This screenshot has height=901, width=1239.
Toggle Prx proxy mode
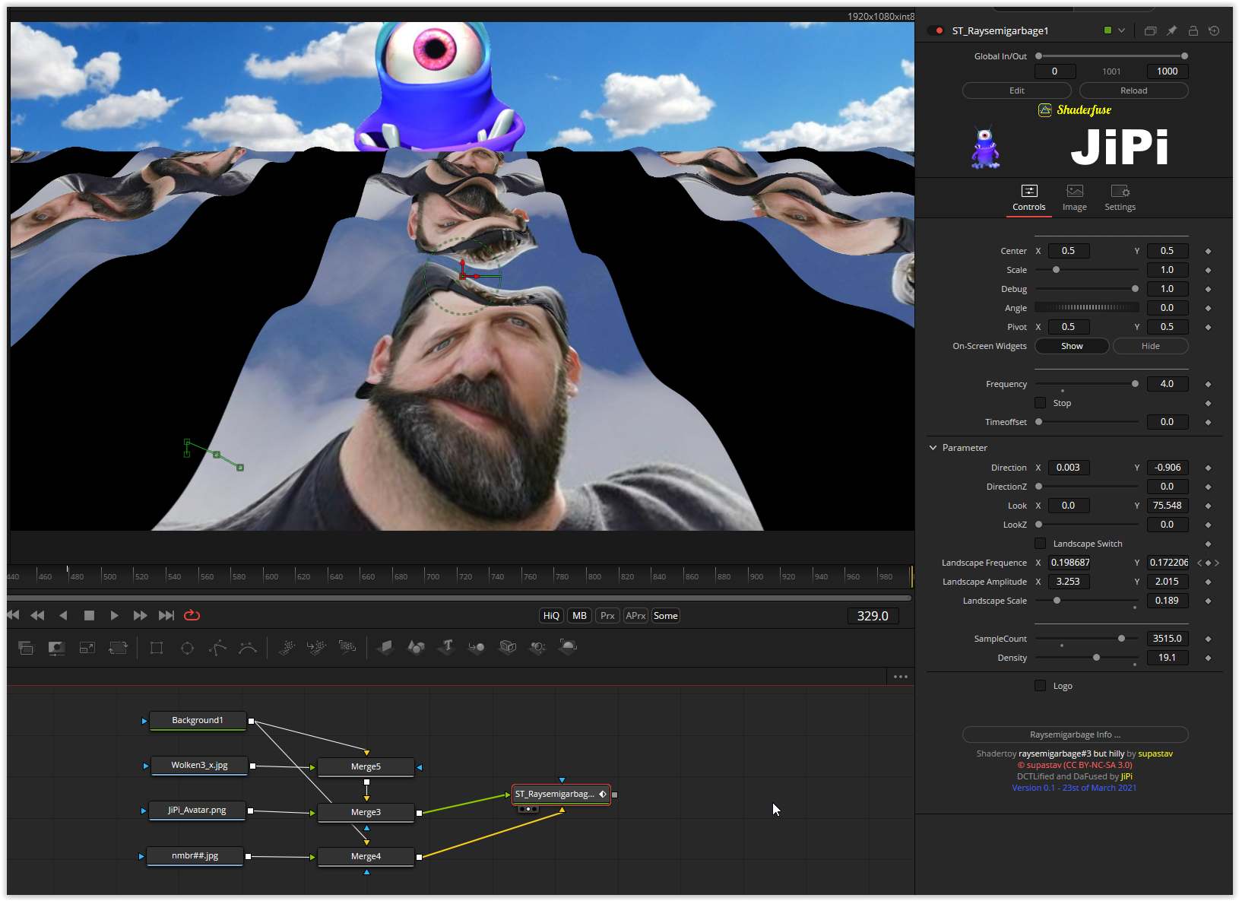tap(607, 616)
